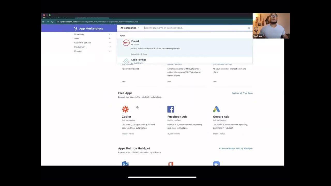Click the Apps Built by HubSpot heading

[x=134, y=148]
